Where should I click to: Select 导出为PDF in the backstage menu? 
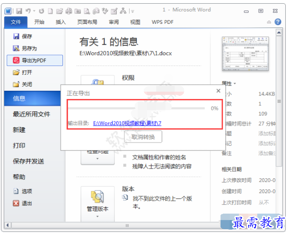coord(34,61)
